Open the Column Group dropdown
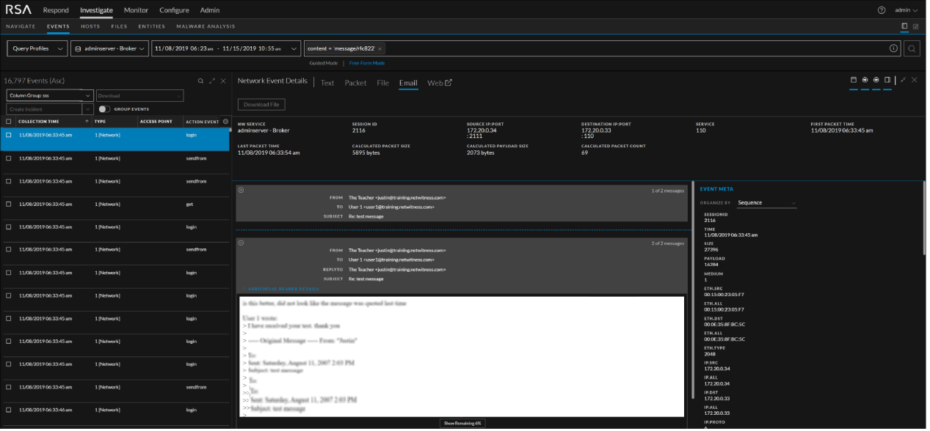The width and height of the screenshot is (930, 431). pos(49,95)
